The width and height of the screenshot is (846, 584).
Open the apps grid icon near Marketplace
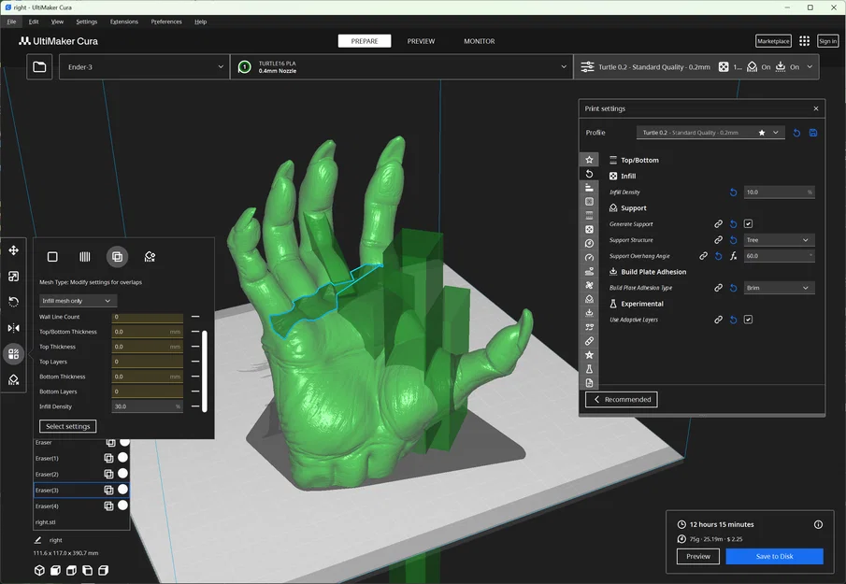804,41
